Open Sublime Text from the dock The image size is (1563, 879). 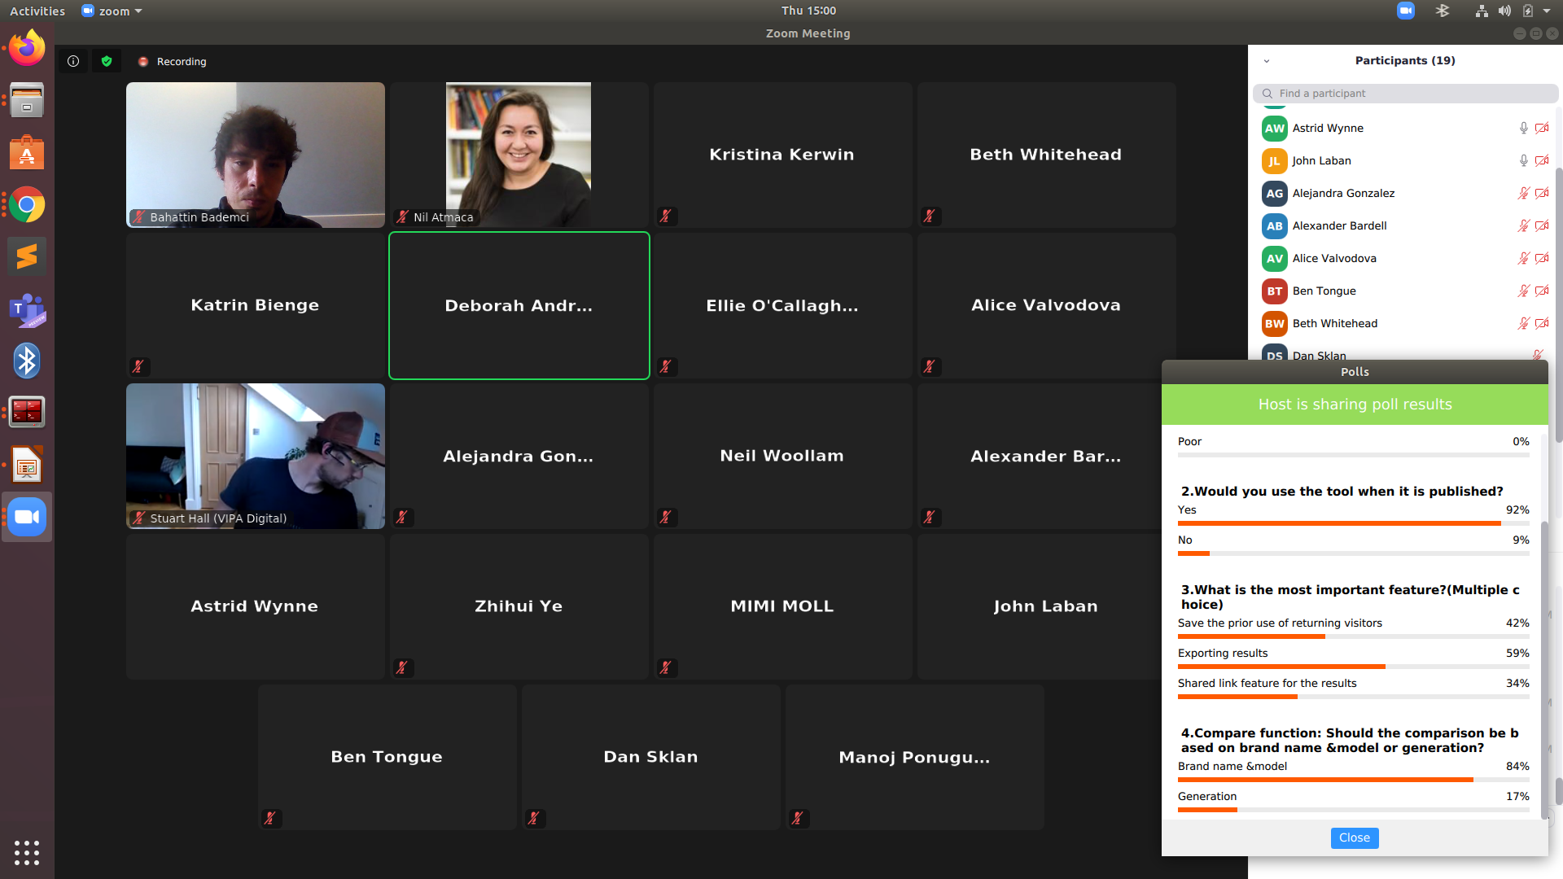click(27, 256)
